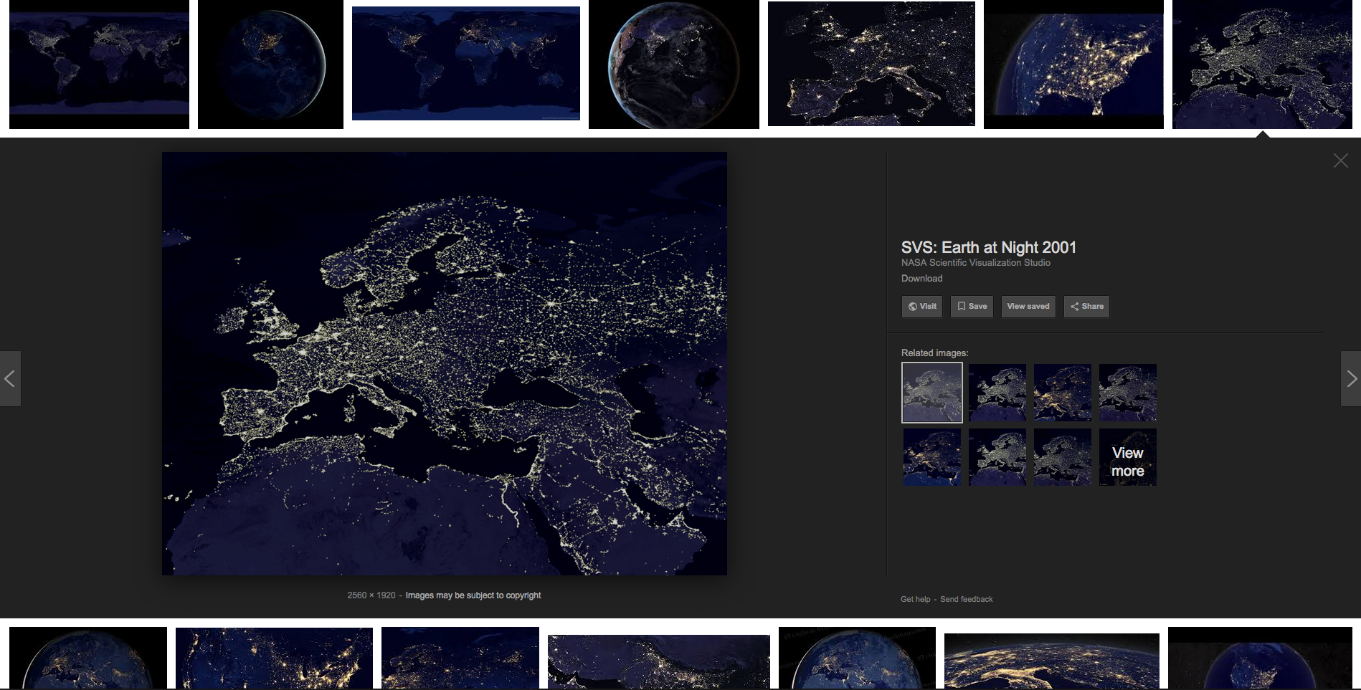The width and height of the screenshot is (1361, 690).
Task: Open the dark globe thumbnail showing North America lights
Action: tap(270, 64)
